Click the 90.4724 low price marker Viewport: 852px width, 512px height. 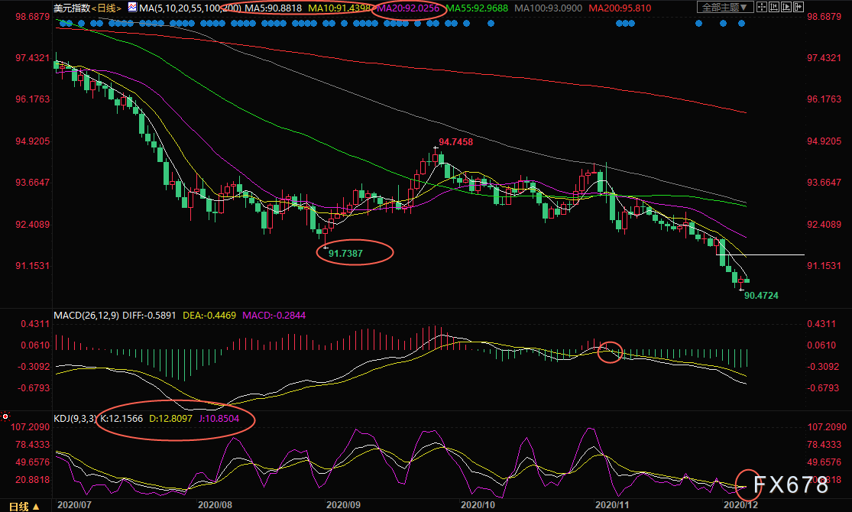[760, 294]
